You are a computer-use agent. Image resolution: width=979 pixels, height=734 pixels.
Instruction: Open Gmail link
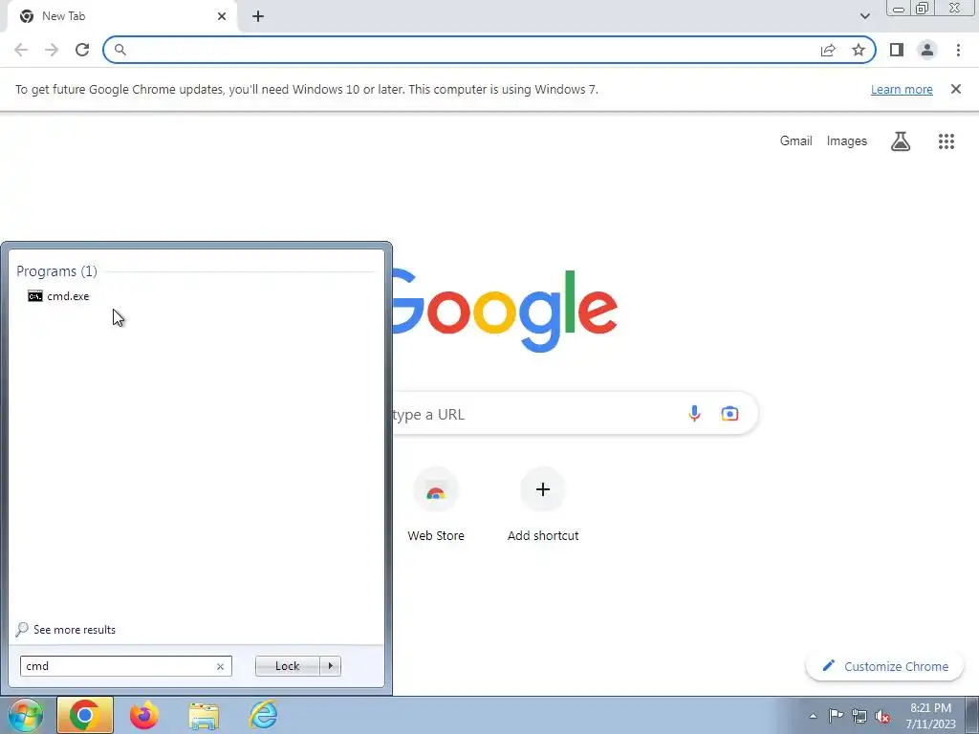pyautogui.click(x=796, y=141)
